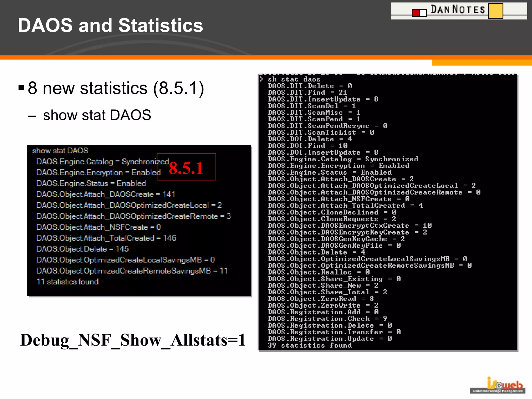Image resolution: width=532 pixels, height=399 pixels.
Task: Click 'DAOS.Registration.Update = 0' line
Action: click(330, 339)
